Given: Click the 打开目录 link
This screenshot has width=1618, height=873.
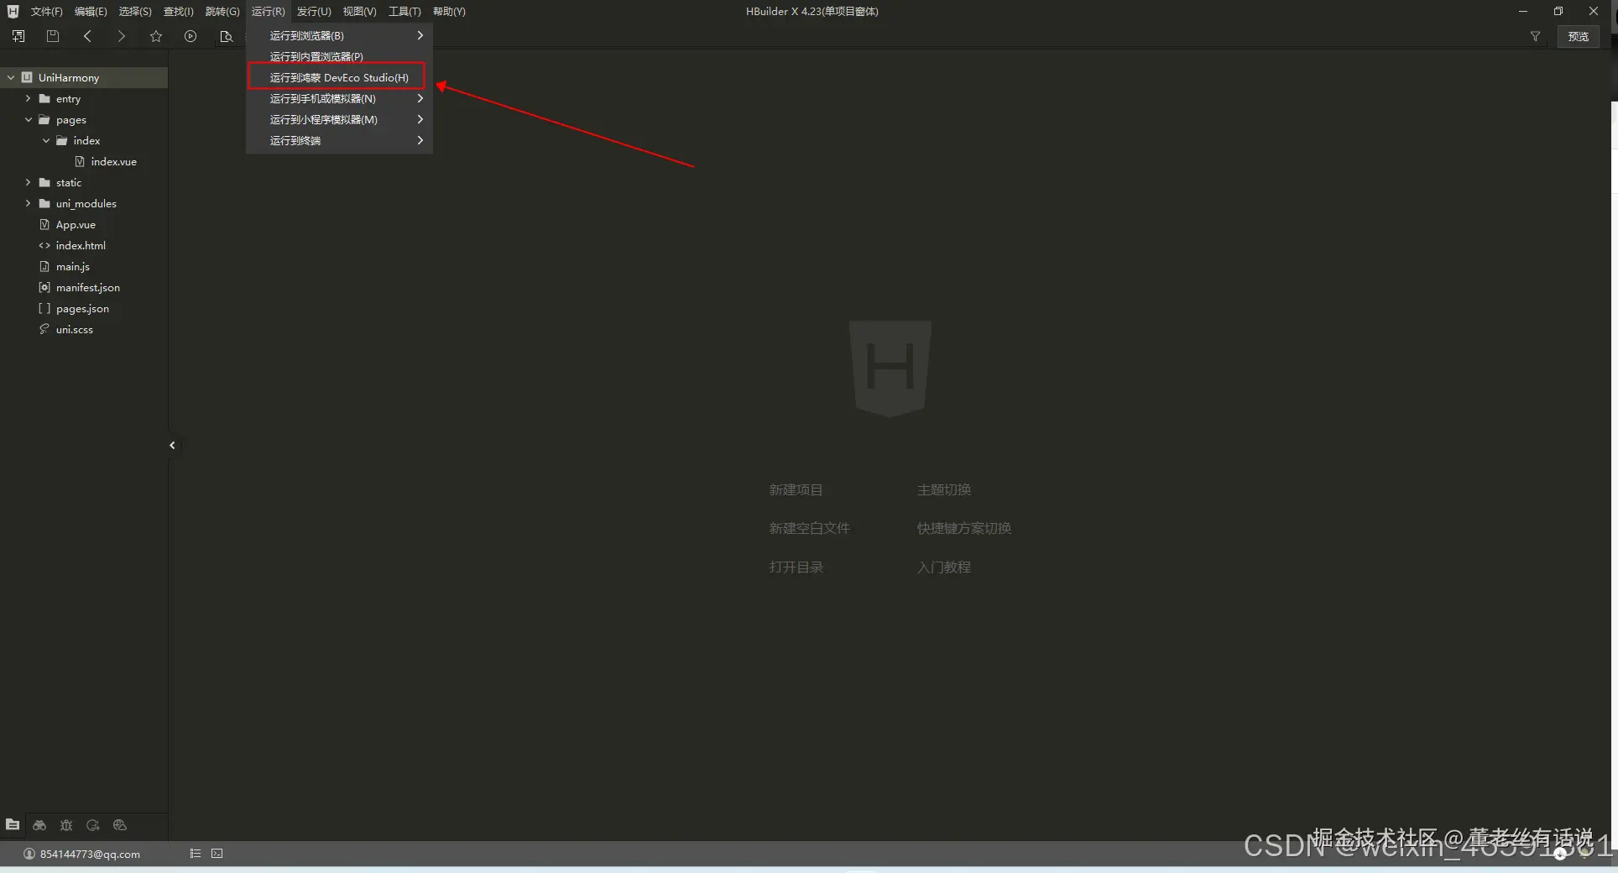Looking at the screenshot, I should 796,567.
